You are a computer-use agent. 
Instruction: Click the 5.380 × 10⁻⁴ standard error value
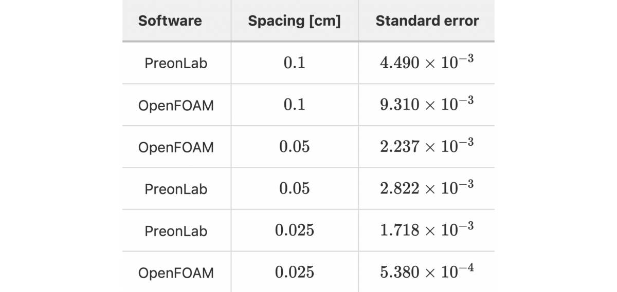(x=427, y=271)
